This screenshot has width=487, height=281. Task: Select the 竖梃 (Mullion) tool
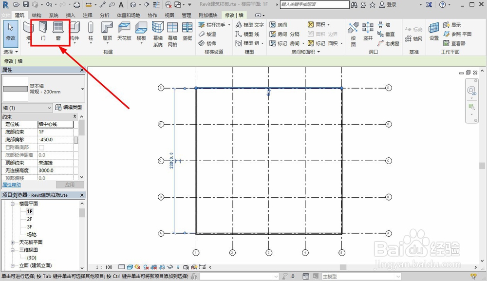[x=187, y=31]
